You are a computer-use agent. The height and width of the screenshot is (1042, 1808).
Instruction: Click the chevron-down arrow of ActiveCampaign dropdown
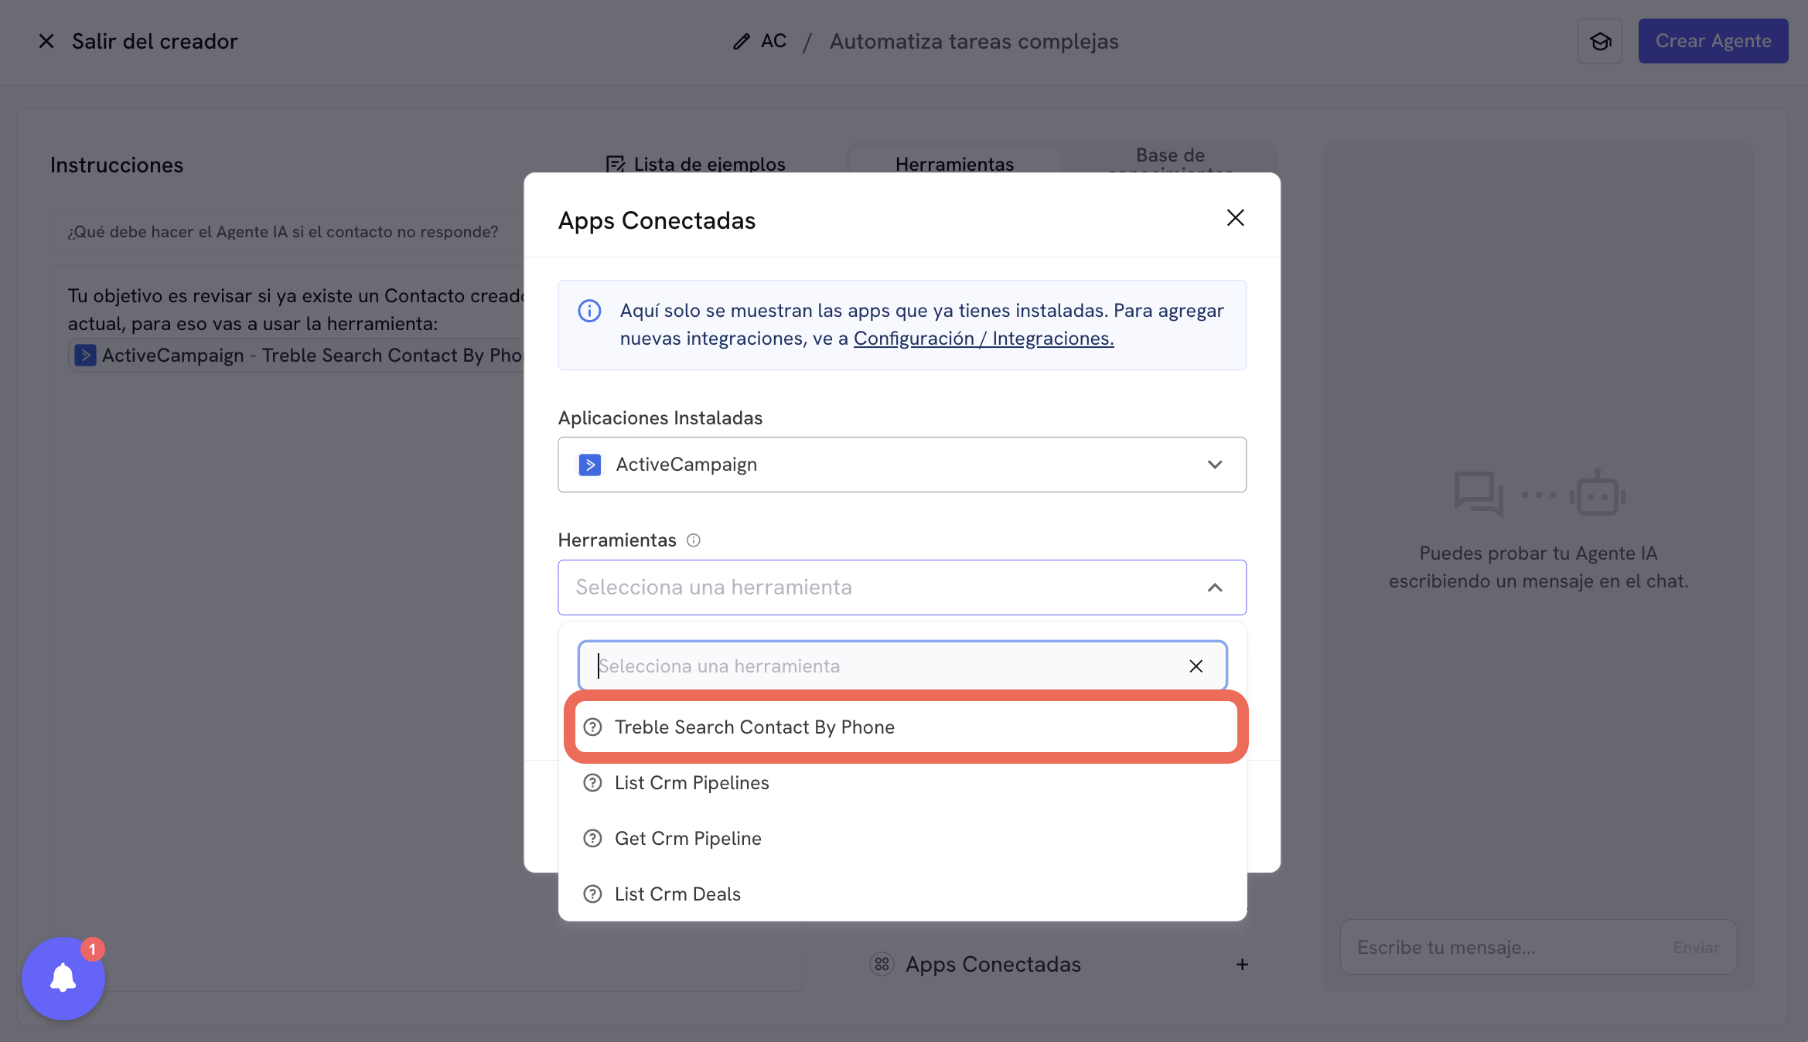(1215, 465)
